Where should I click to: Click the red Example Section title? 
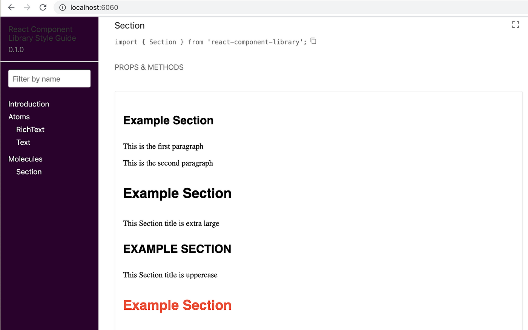coord(177,305)
